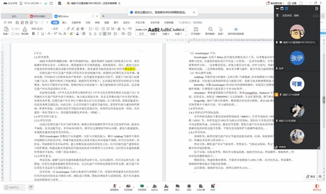326x194 pixels.
Task: Click the Save icon in quick access
Action: click(x=17, y=22)
